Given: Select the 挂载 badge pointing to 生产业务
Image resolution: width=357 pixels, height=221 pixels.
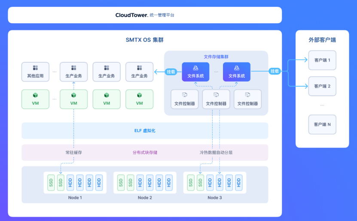Looking at the screenshot, I should coord(171,72).
